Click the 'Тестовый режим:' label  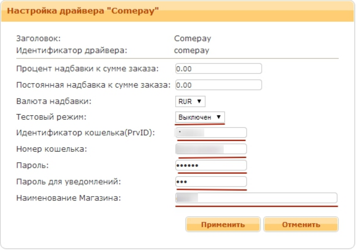click(51, 117)
